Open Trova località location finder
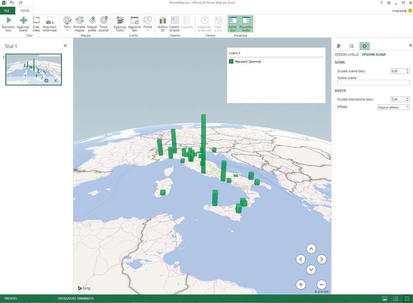This screenshot has height=303, width=413. point(104,21)
